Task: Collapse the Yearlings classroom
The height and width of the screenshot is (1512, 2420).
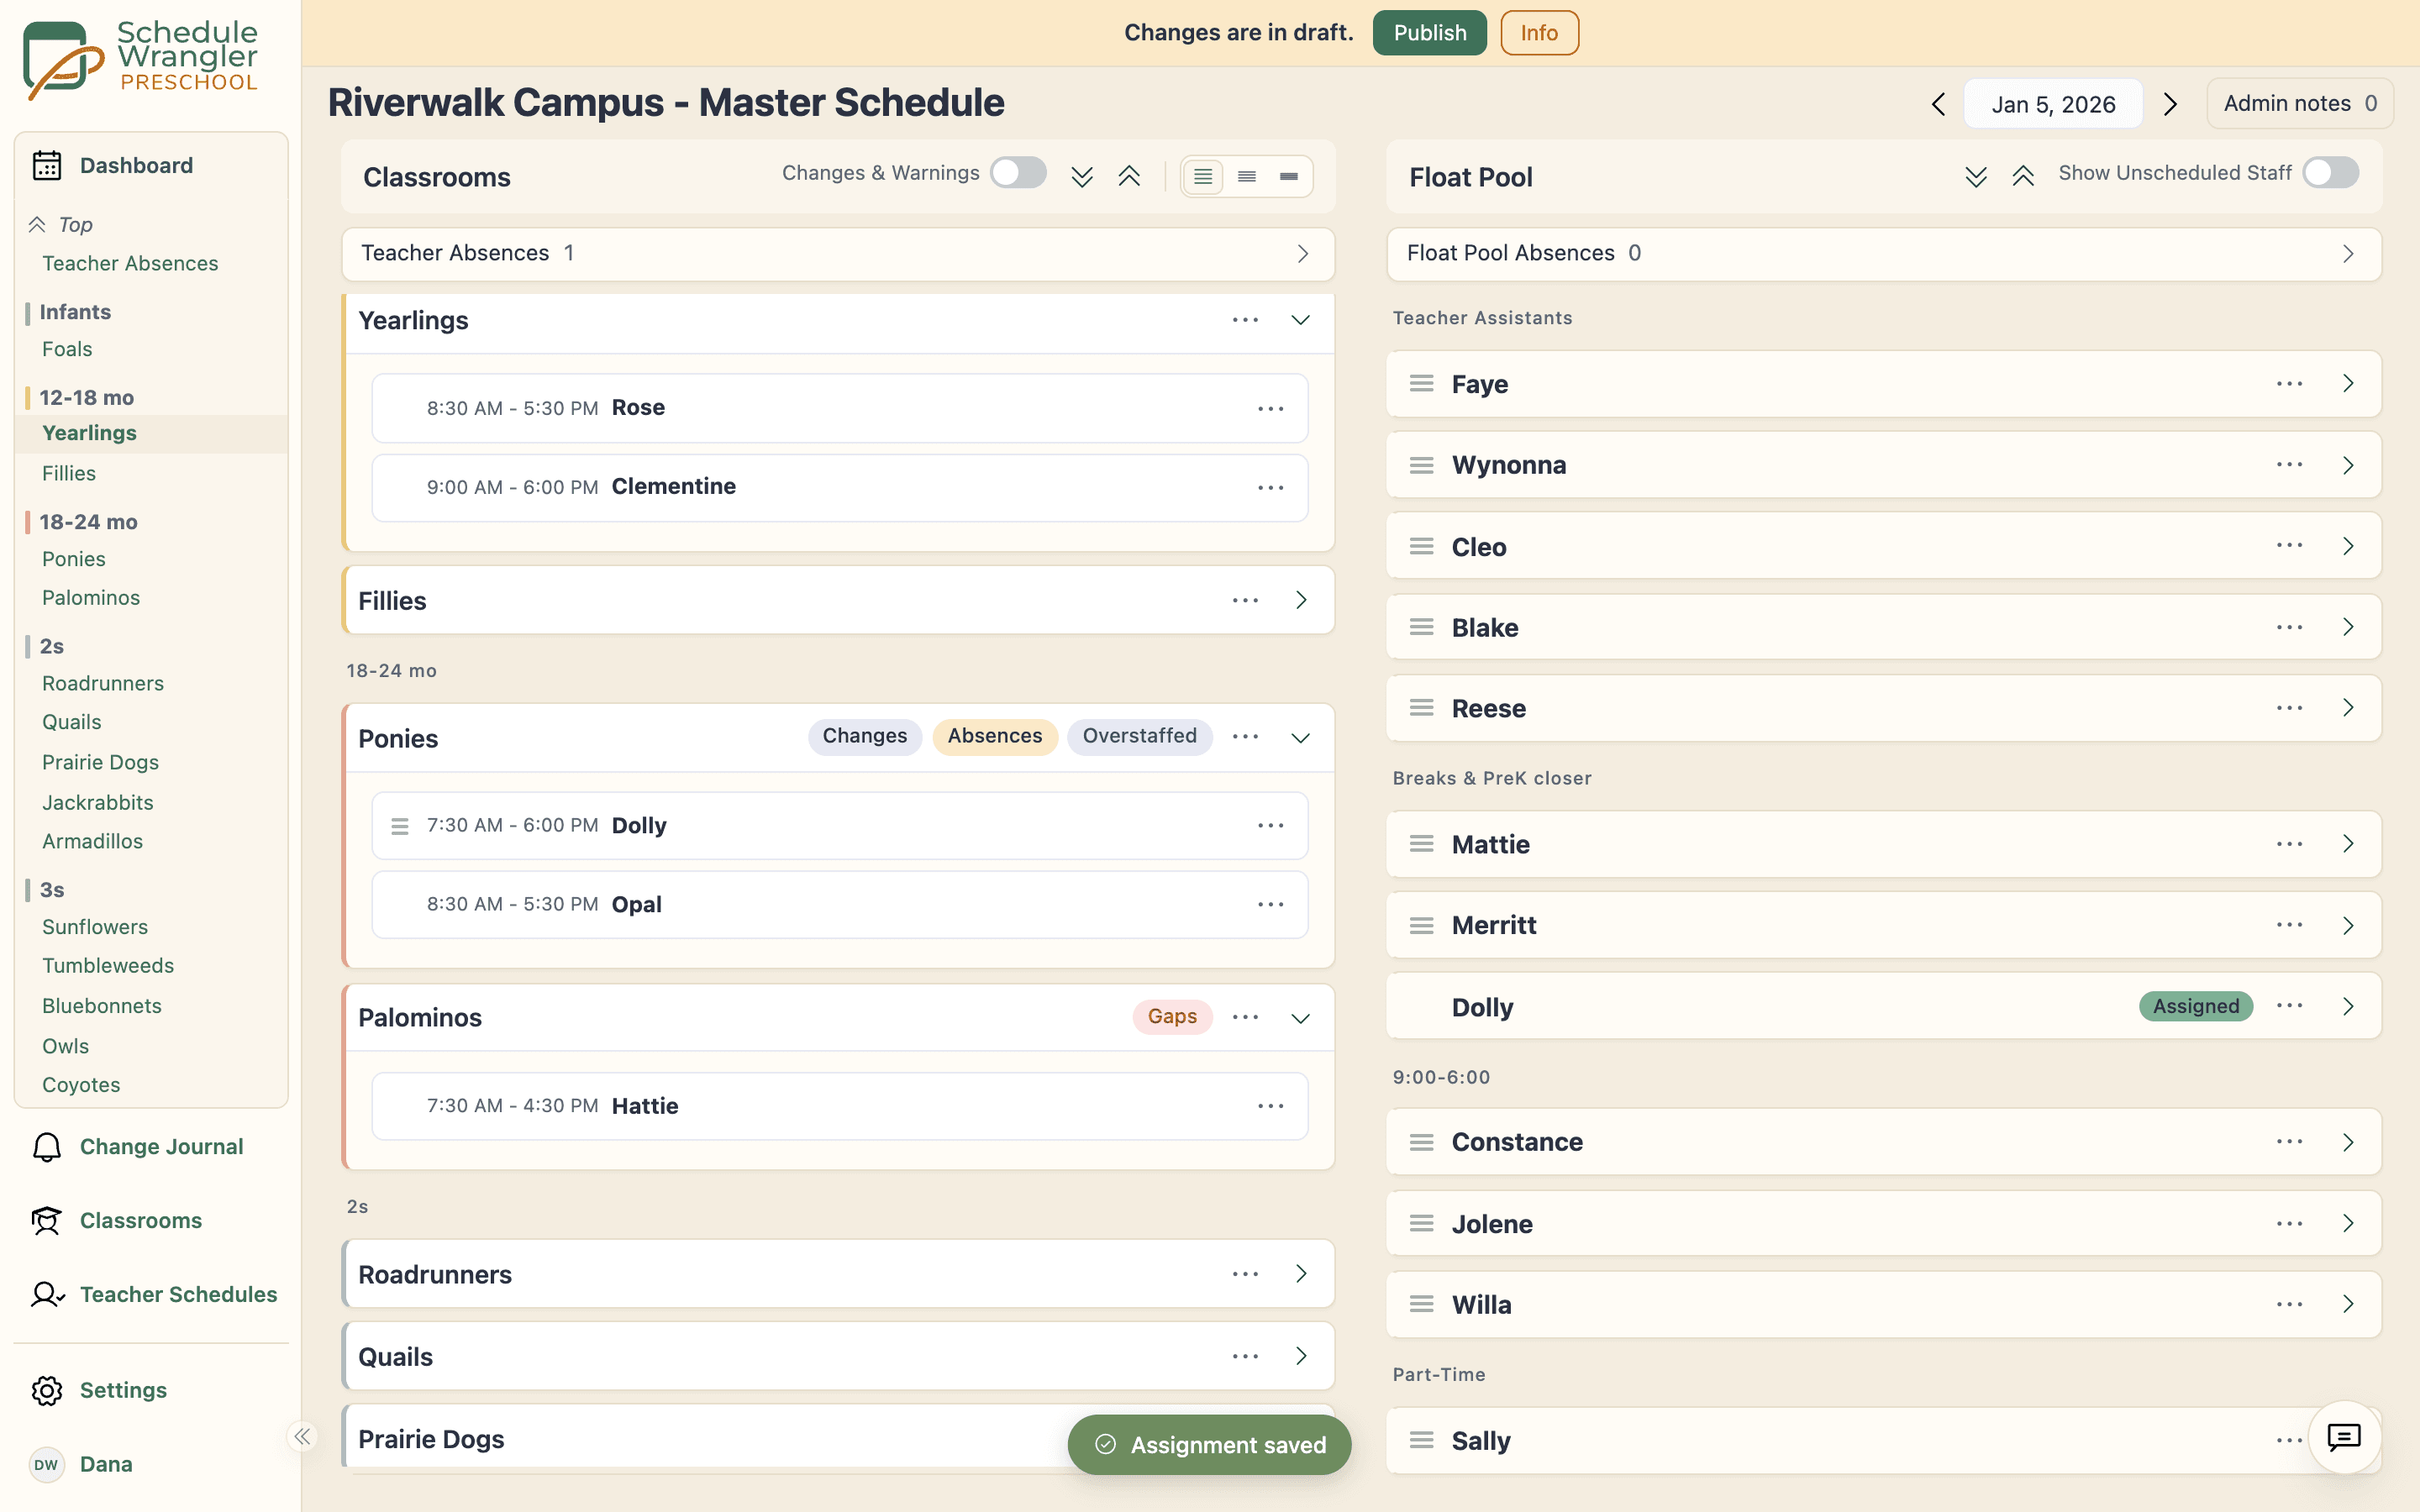Action: tap(1301, 320)
